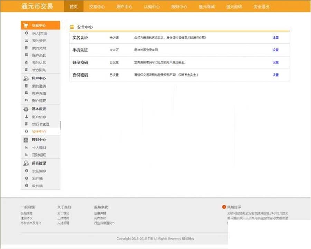Select 安全退出 to log out
Screen dimensions: 311x249
click(x=261, y=7)
